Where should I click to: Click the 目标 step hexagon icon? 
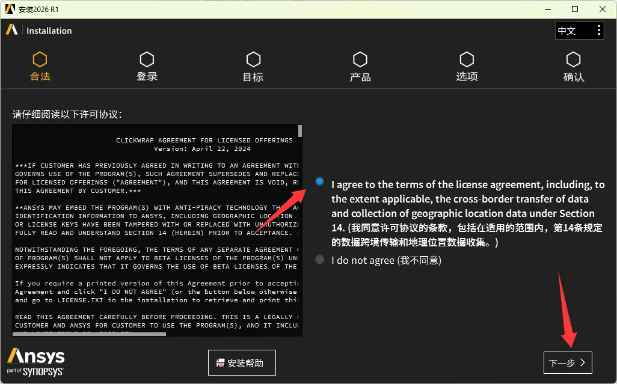(x=253, y=59)
